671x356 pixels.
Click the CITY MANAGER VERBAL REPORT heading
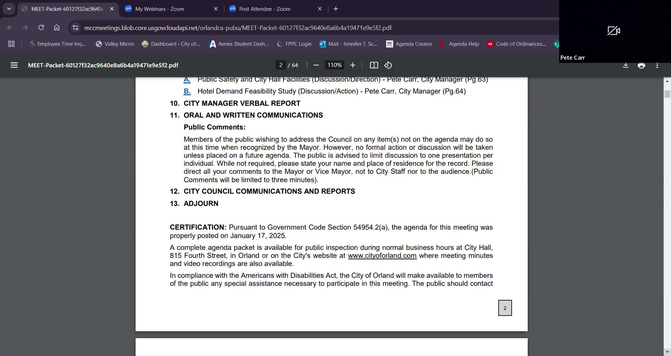click(x=242, y=103)
